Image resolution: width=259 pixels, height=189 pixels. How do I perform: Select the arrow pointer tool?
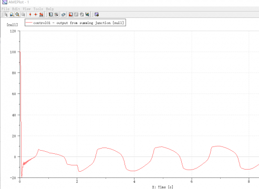tap(6, 15)
